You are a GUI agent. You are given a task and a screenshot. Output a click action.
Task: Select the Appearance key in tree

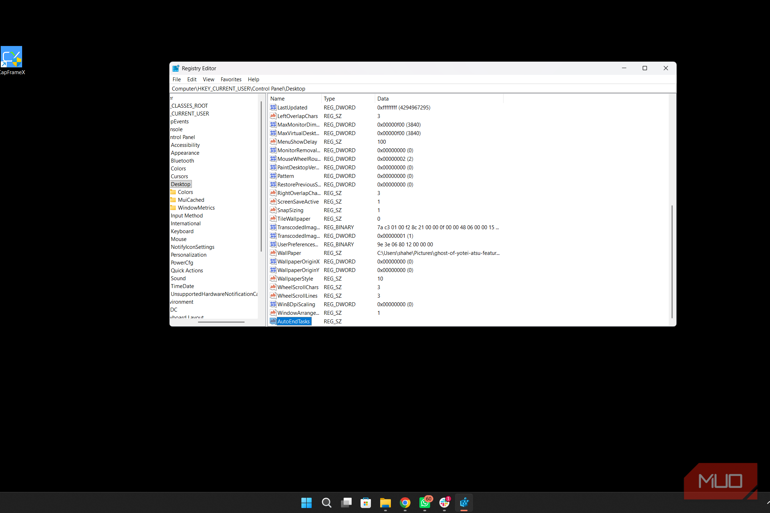[185, 153]
